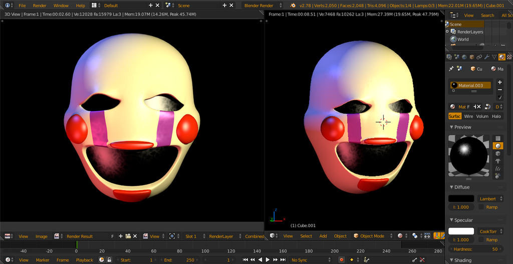Open the folder icon in image editor header

[128, 236]
